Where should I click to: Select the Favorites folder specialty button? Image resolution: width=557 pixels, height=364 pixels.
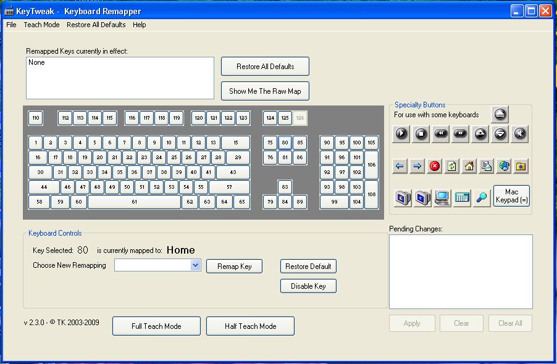[x=521, y=166]
